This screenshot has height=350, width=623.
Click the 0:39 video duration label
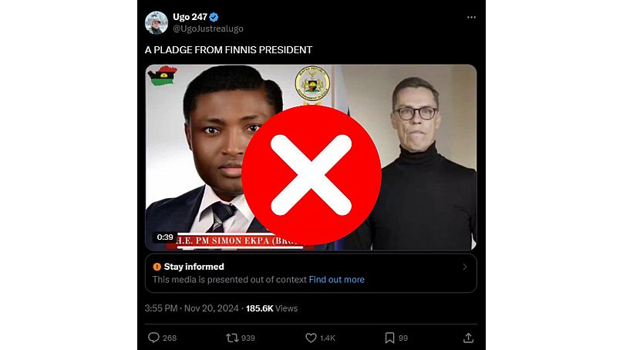tap(165, 237)
